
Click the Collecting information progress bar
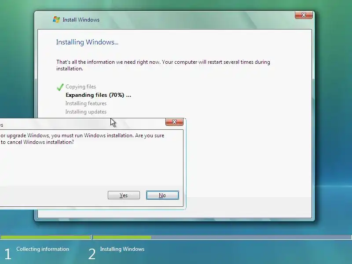coord(46,237)
